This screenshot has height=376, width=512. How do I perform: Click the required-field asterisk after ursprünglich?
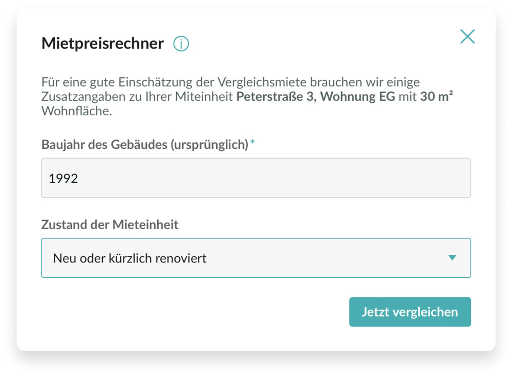(252, 144)
